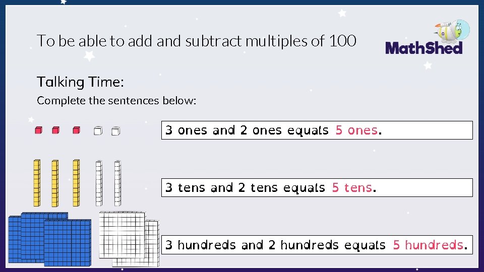
Task: Select the front blue hundreds block
Action: [68, 243]
